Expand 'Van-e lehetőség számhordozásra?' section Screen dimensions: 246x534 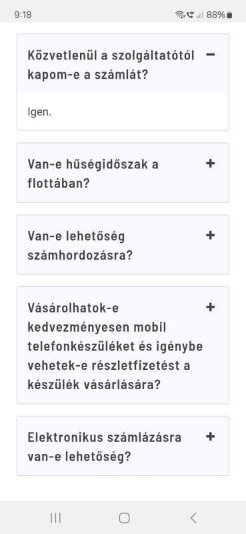coord(123,244)
